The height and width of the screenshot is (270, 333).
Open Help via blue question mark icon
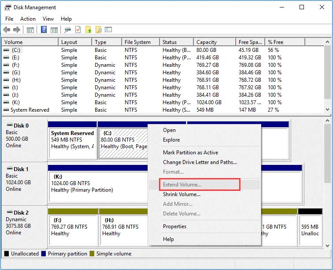coord(44,30)
